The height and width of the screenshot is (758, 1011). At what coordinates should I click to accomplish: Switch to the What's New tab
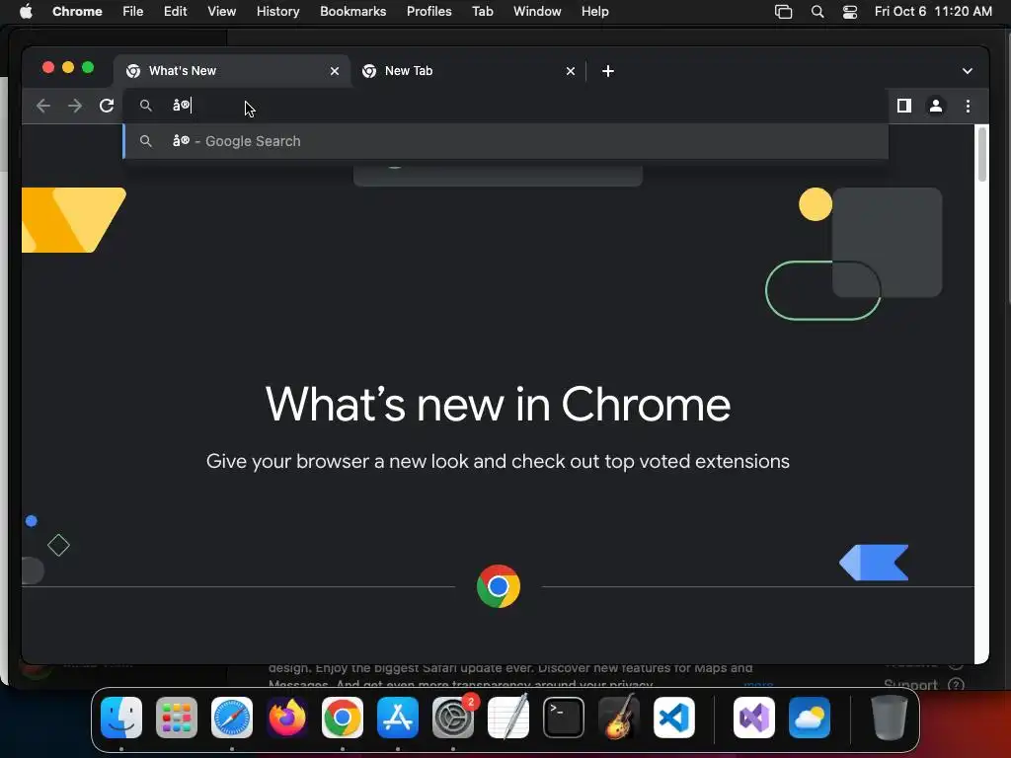[232, 71]
